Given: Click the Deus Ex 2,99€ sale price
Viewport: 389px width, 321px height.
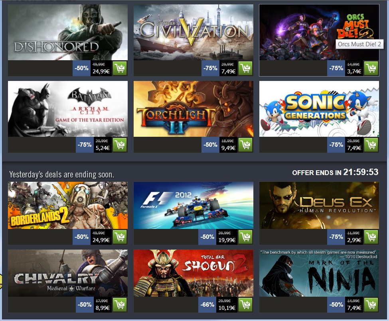Looking at the screenshot, I should [x=354, y=240].
